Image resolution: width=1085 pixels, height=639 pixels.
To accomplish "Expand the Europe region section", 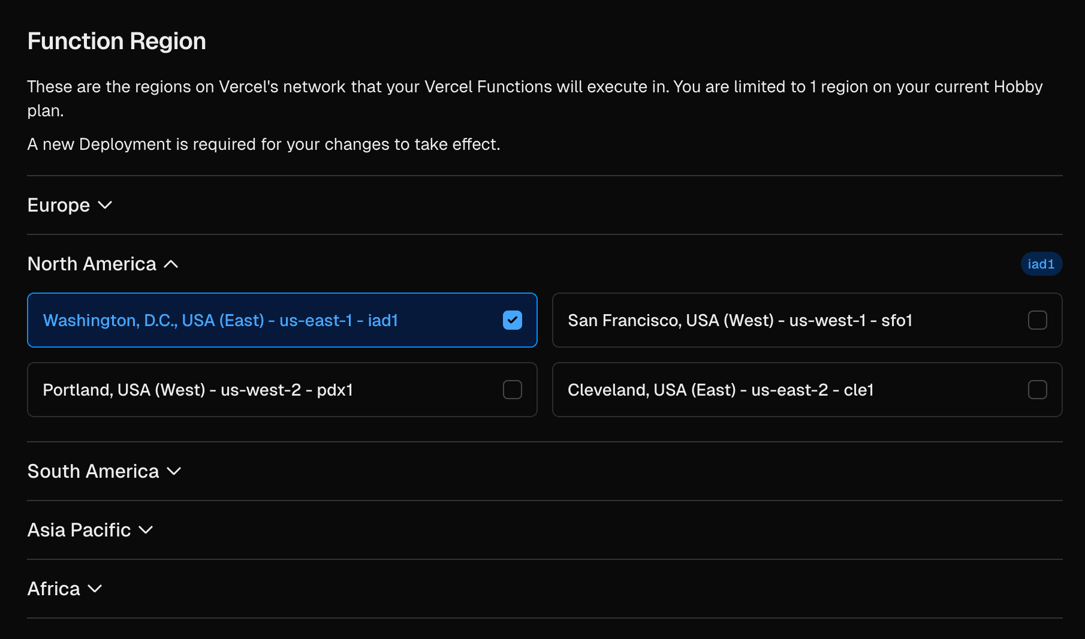I will (x=59, y=206).
